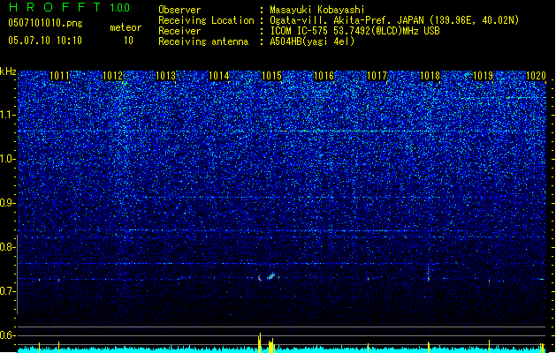The height and width of the screenshot is (353, 556).
Task: Click the timestamp 05.07.10 10:10
Action: click(45, 41)
